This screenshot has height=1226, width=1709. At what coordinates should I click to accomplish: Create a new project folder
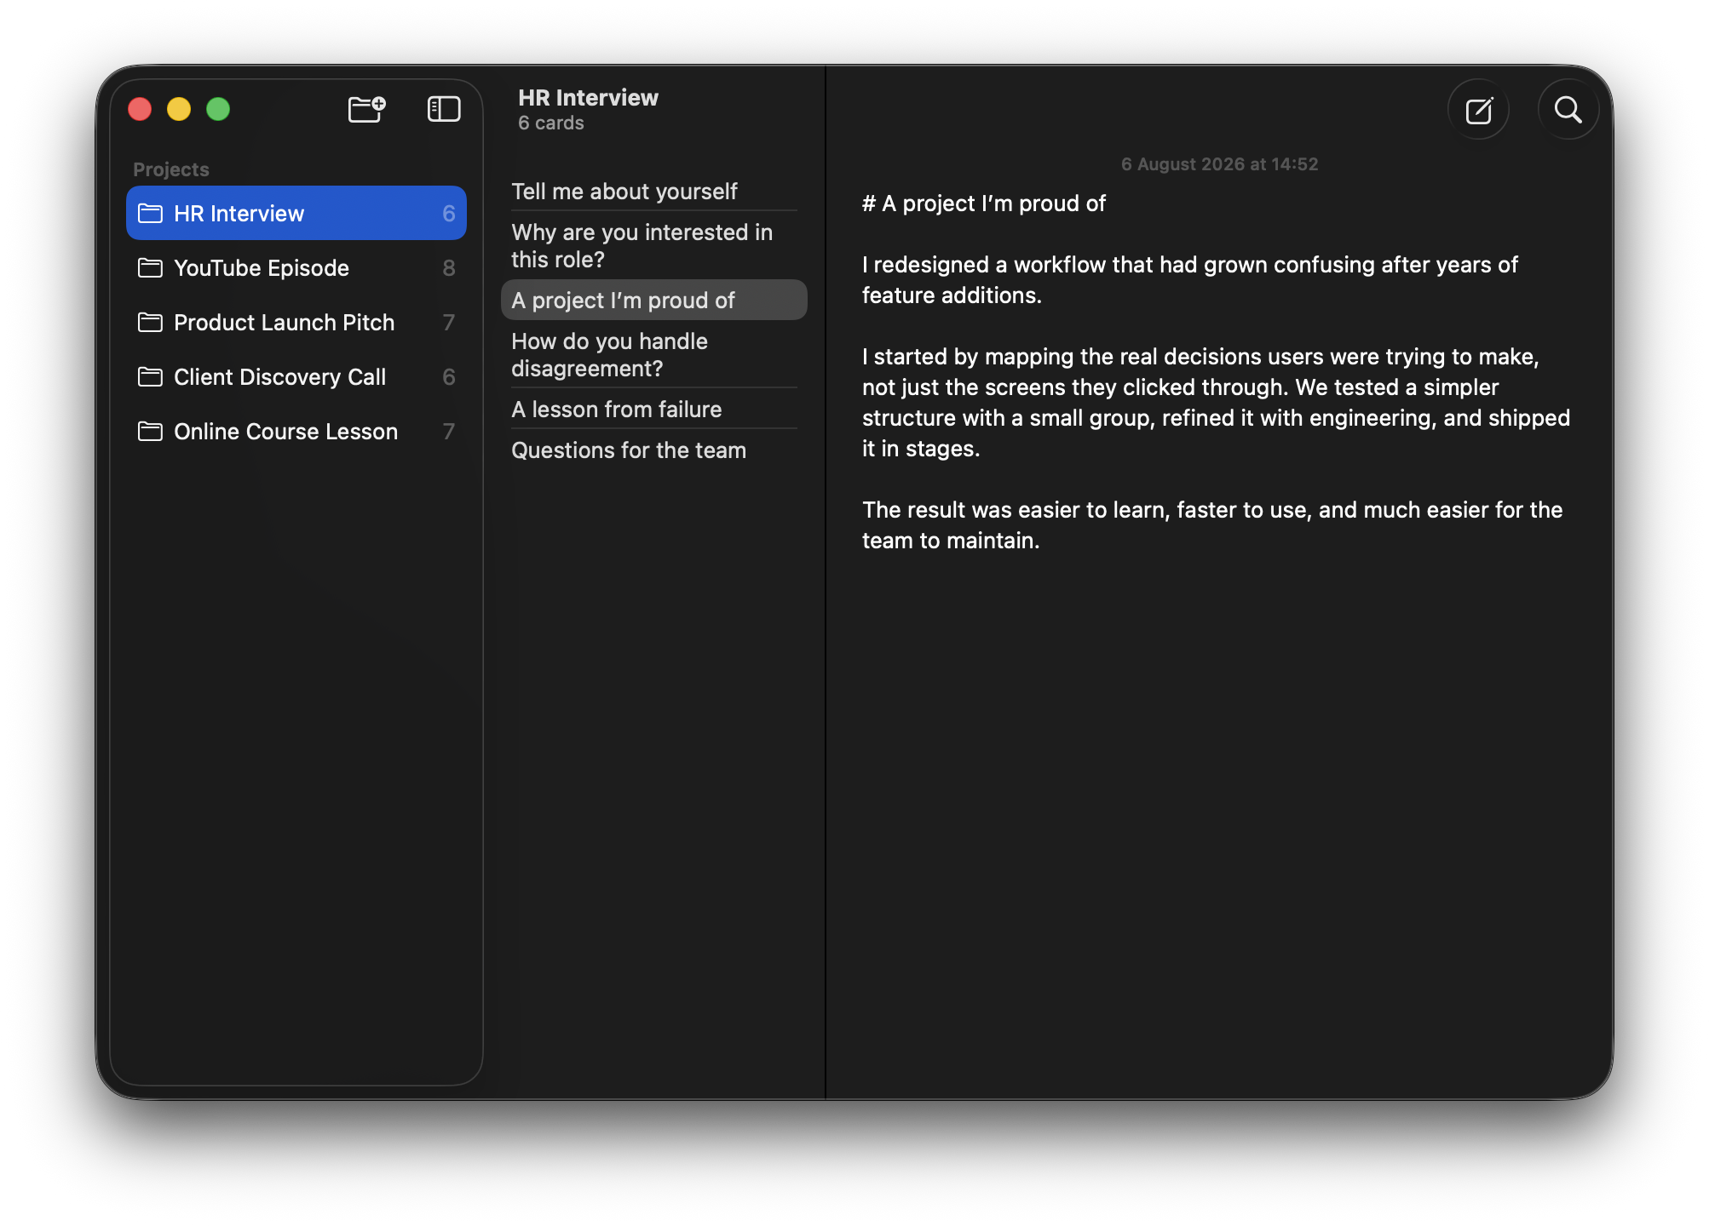tap(367, 109)
